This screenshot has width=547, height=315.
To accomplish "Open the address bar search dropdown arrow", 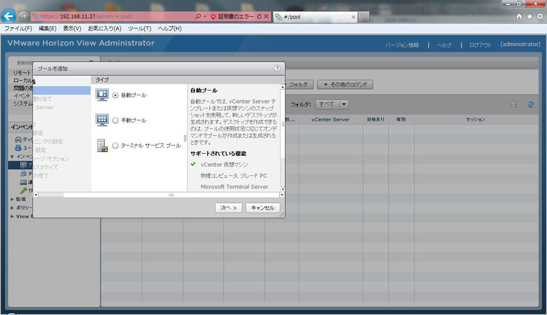I will [205, 17].
